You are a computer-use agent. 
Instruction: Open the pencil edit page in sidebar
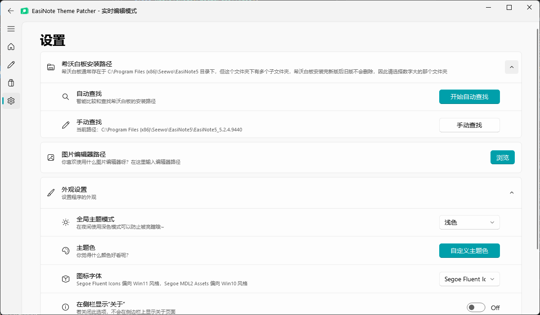[x=11, y=65]
